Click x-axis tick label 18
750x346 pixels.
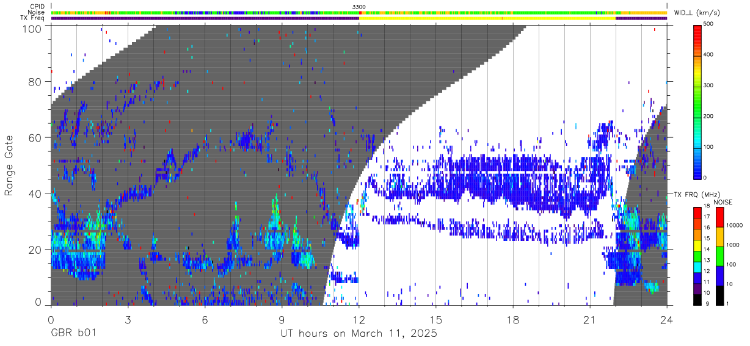512,319
